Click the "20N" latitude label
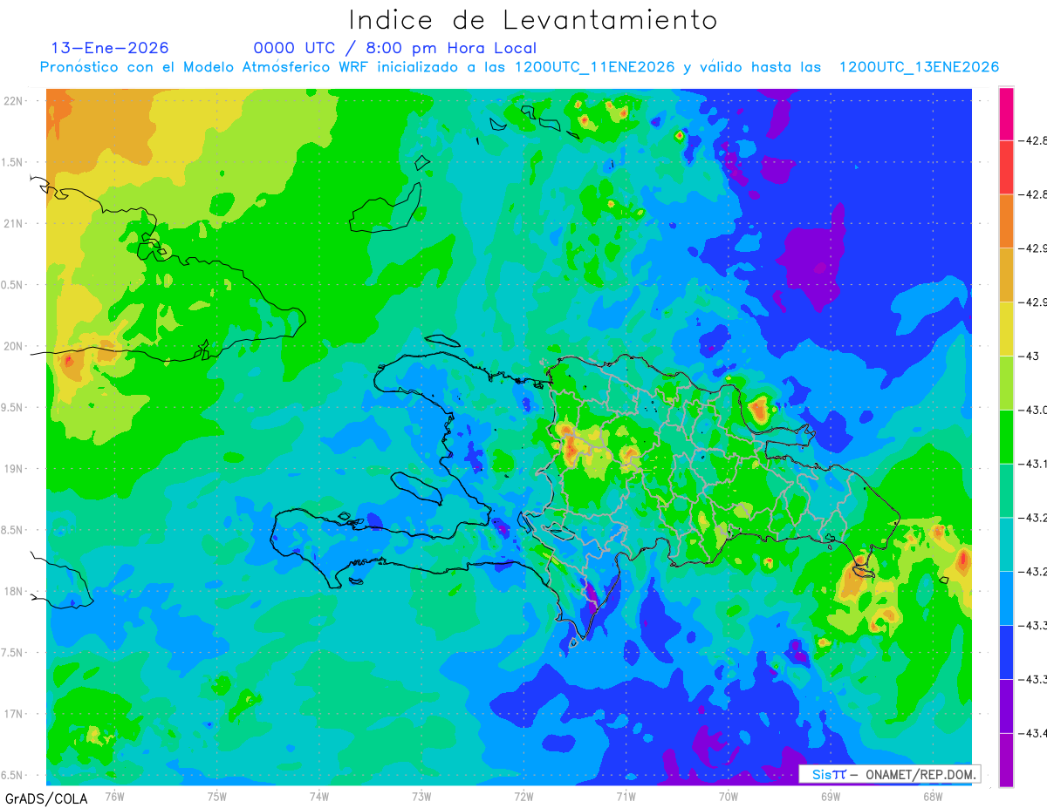The width and height of the screenshot is (1047, 808). [x=15, y=346]
